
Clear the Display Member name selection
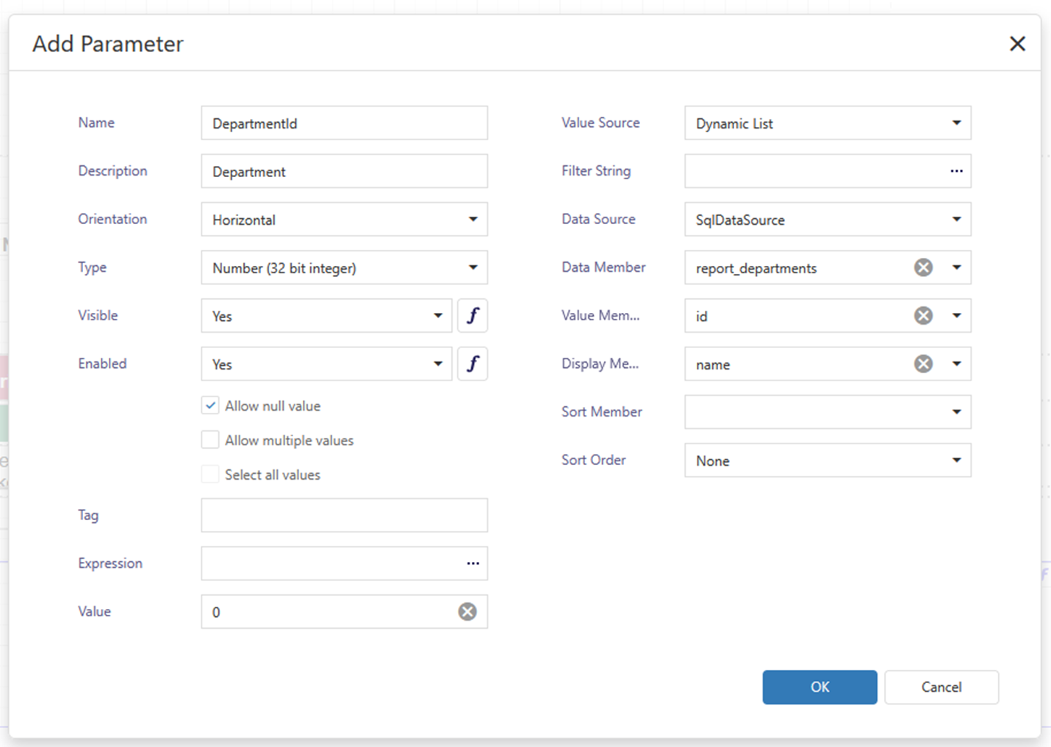923,364
